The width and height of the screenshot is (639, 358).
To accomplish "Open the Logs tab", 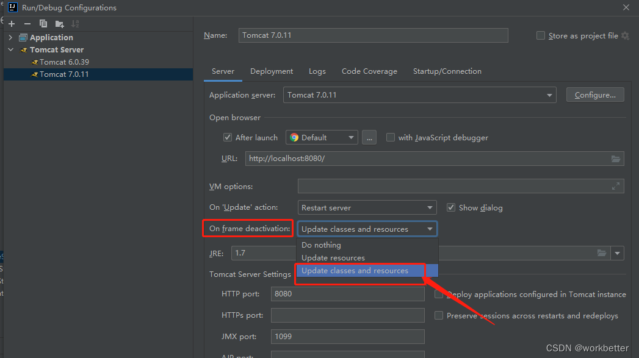I will (x=317, y=71).
